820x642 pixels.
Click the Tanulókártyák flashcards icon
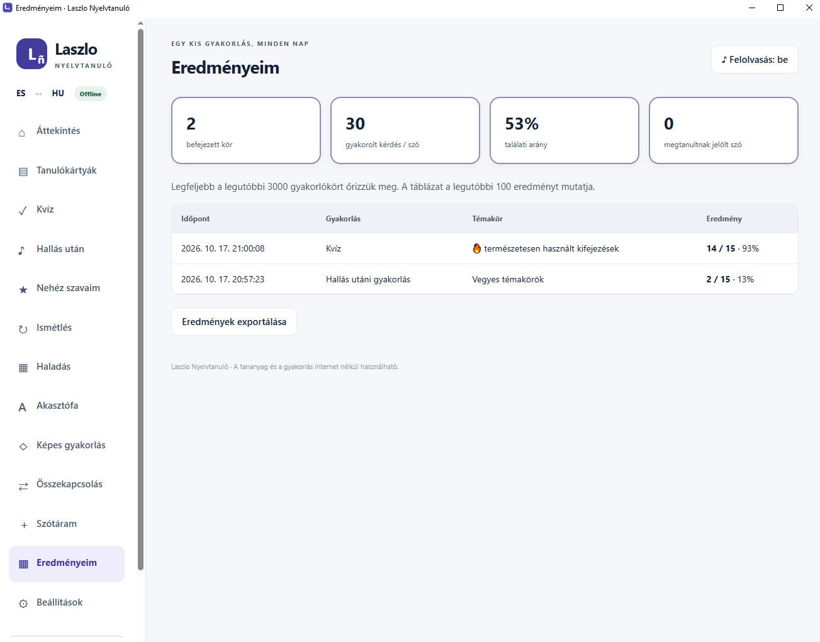(23, 172)
